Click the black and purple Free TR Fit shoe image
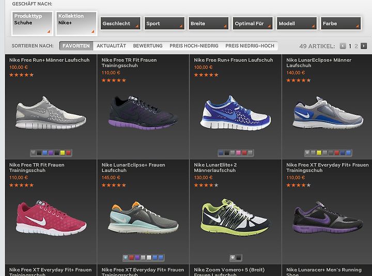 (143, 113)
